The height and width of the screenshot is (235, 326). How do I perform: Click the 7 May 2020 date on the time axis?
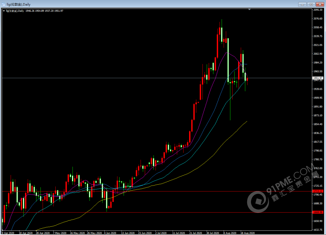[x=60, y=233]
